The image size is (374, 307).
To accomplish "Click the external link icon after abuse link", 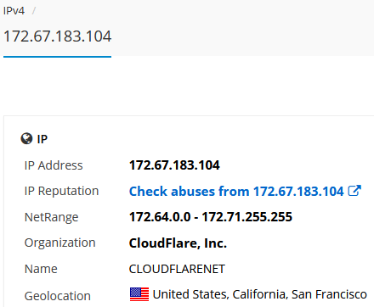I will pyautogui.click(x=354, y=191).
